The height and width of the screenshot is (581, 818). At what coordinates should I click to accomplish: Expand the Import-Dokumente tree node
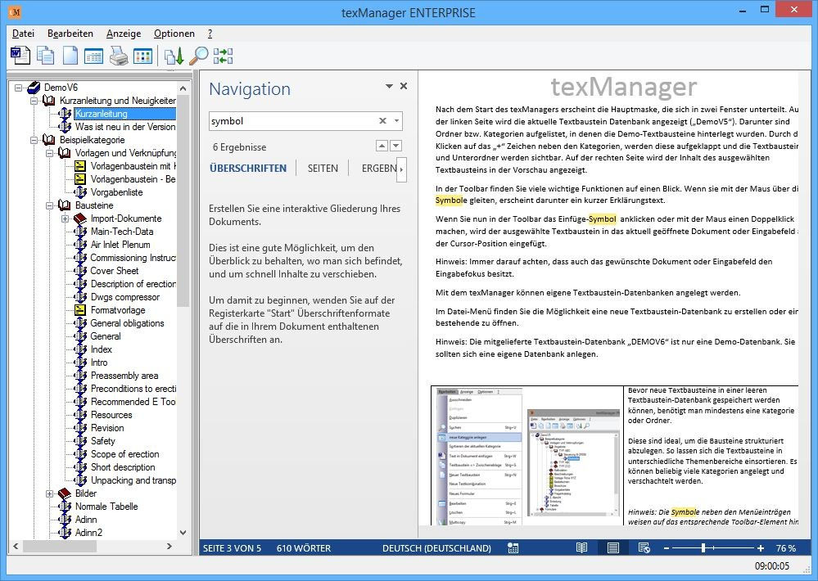[x=66, y=218]
